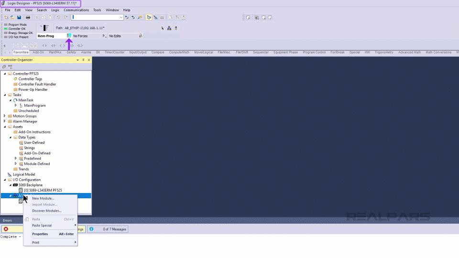Switch to the Favorites instruction tab
459x258 pixels.
(21, 53)
